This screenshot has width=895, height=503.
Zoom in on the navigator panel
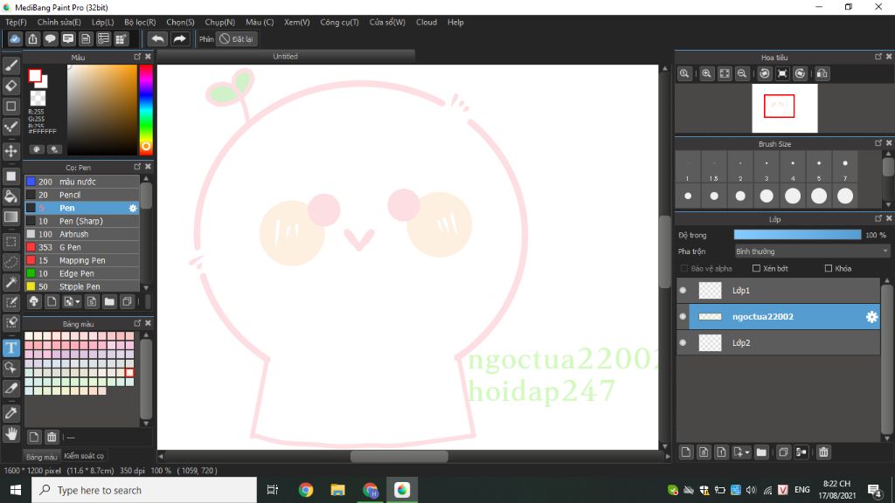(706, 73)
